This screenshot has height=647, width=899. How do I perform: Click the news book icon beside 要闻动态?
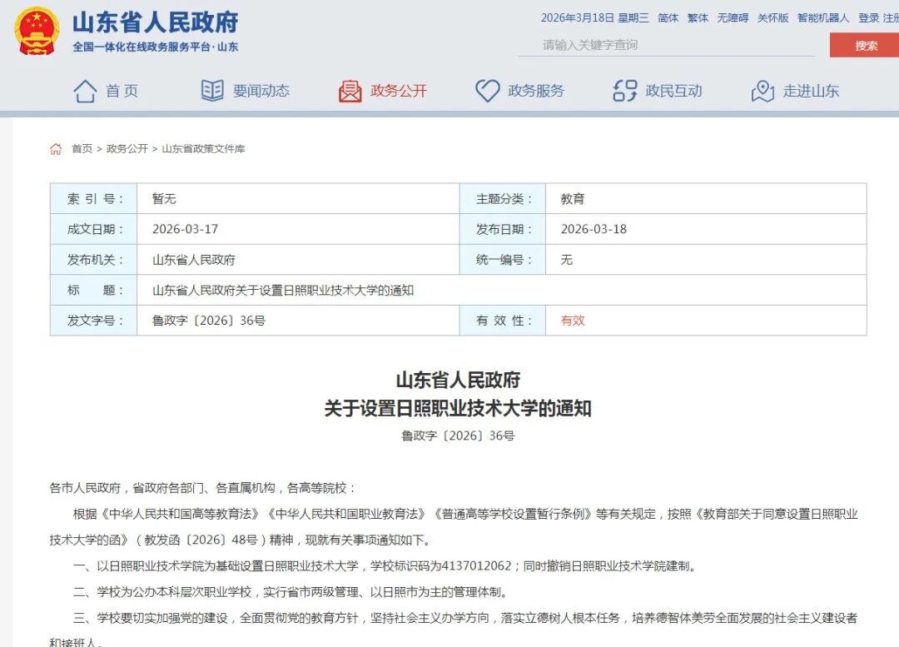[212, 91]
